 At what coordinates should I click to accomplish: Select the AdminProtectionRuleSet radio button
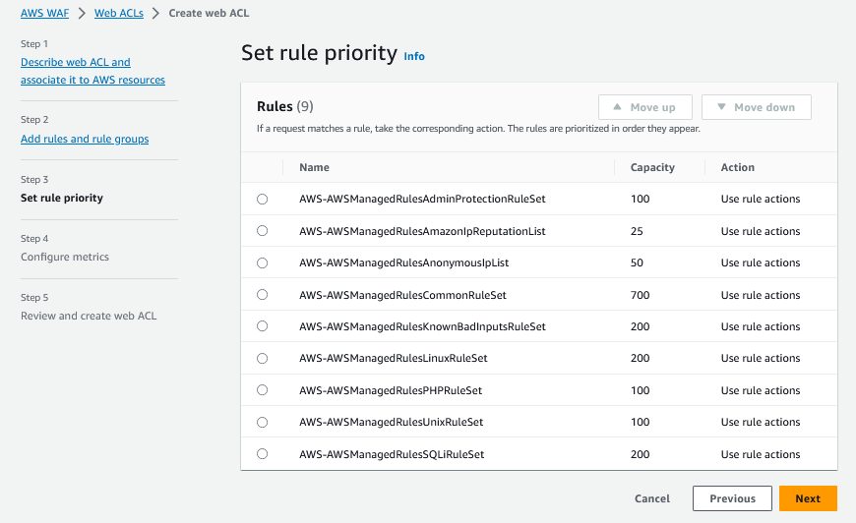tap(262, 199)
